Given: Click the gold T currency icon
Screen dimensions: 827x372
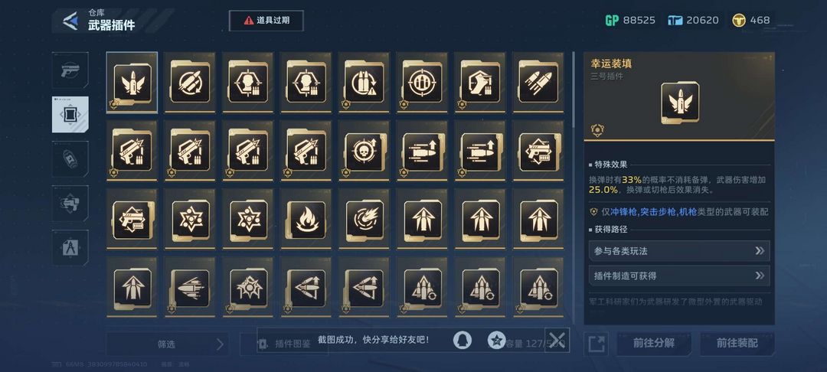Looking at the screenshot, I should (x=739, y=21).
